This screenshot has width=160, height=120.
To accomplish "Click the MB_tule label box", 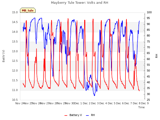I will [28, 10].
